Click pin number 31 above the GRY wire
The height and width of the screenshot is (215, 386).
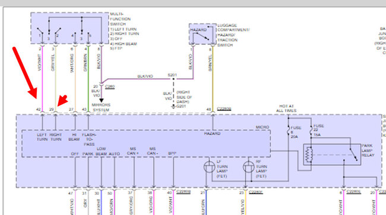point(84,194)
